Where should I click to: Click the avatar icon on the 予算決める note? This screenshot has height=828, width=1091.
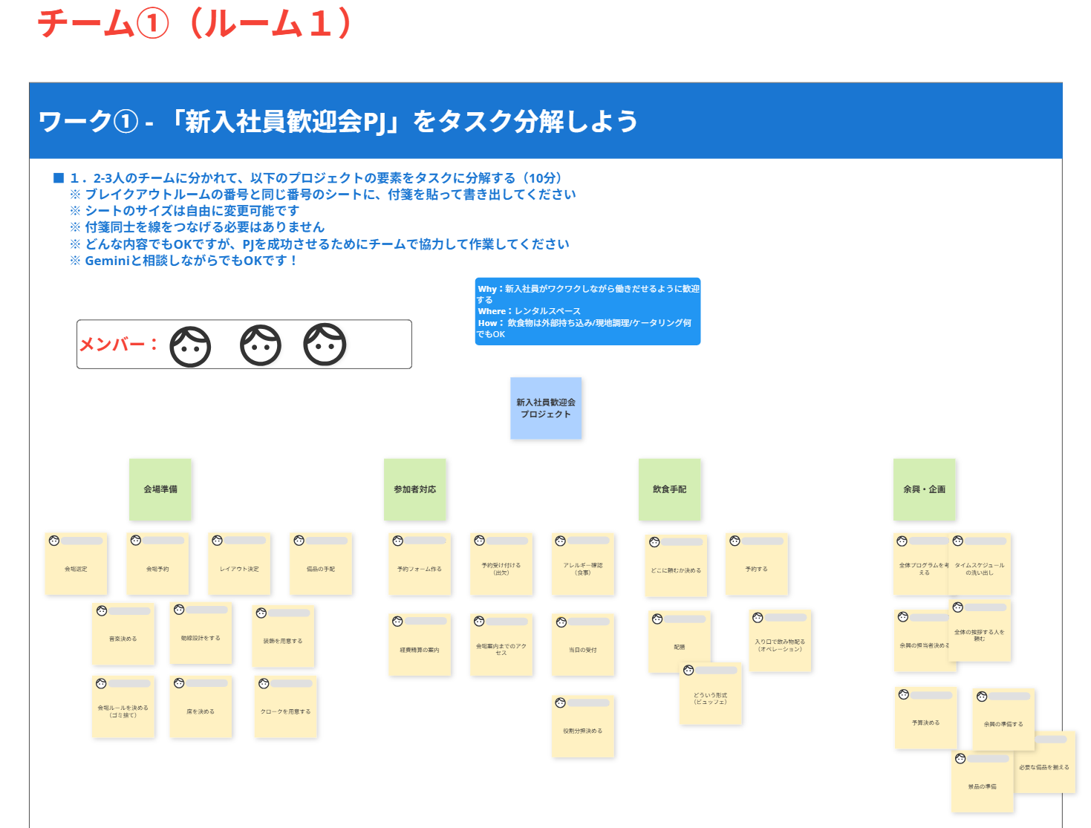(904, 695)
